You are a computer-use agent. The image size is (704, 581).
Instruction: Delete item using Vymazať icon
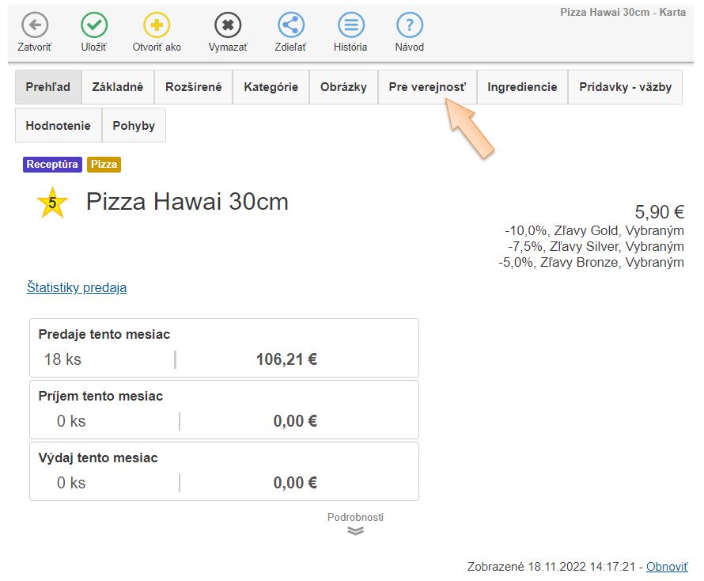[x=228, y=25]
